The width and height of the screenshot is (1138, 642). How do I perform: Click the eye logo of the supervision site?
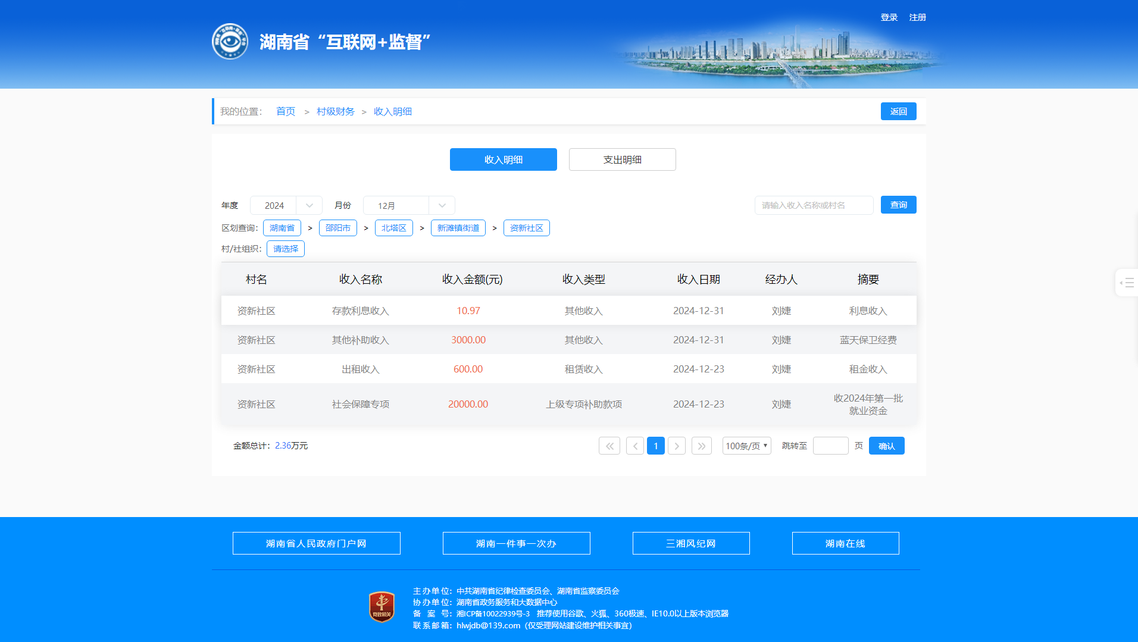point(230,42)
